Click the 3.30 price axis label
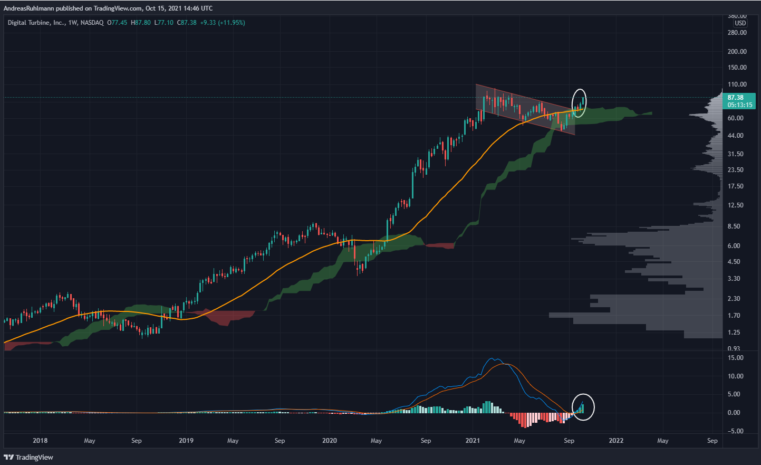This screenshot has height=465, width=761. pyautogui.click(x=734, y=279)
